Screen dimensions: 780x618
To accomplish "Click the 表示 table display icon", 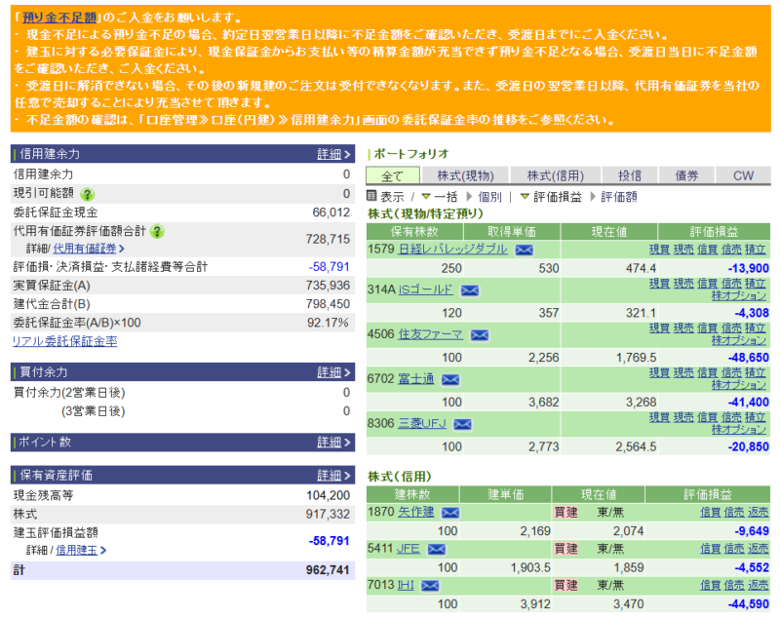I will (371, 193).
